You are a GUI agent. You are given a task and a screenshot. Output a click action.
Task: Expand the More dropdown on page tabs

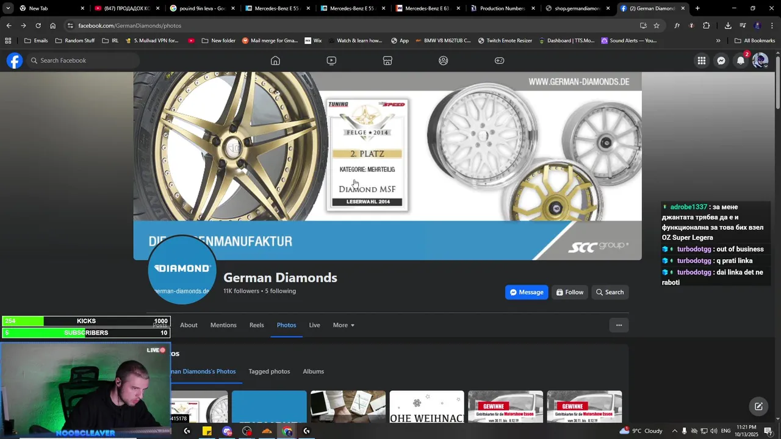[344, 325]
